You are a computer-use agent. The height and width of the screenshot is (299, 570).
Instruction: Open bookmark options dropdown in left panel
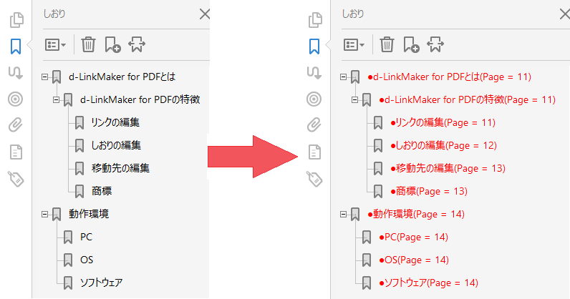click(x=55, y=44)
